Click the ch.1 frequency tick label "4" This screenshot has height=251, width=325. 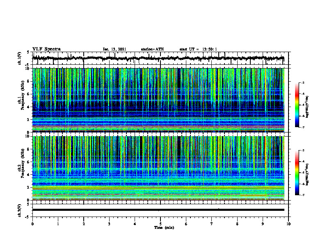click(x=28, y=107)
